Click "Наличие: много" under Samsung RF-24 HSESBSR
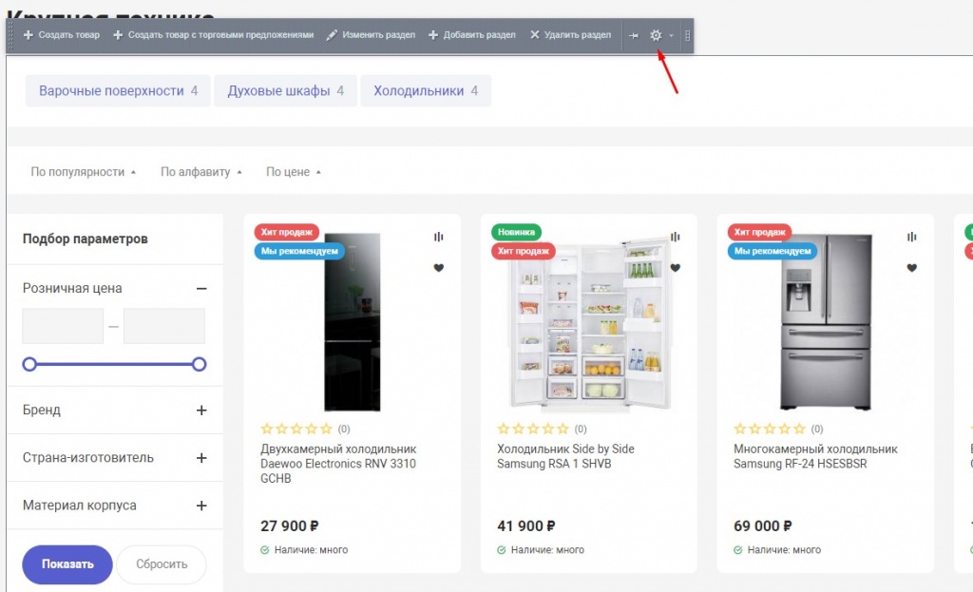This screenshot has height=592, width=973. tap(777, 550)
